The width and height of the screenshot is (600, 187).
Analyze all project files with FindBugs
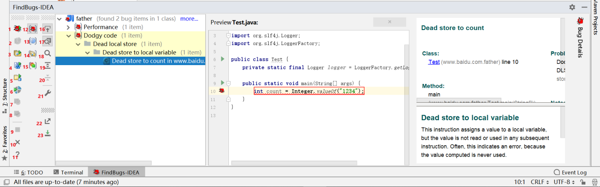coord(18,77)
